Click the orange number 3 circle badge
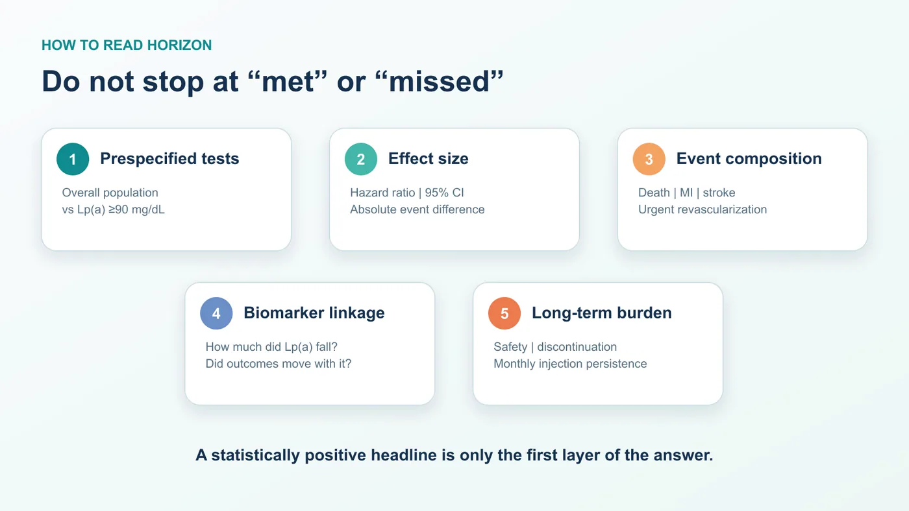Viewport: 909px width, 511px height. point(649,159)
